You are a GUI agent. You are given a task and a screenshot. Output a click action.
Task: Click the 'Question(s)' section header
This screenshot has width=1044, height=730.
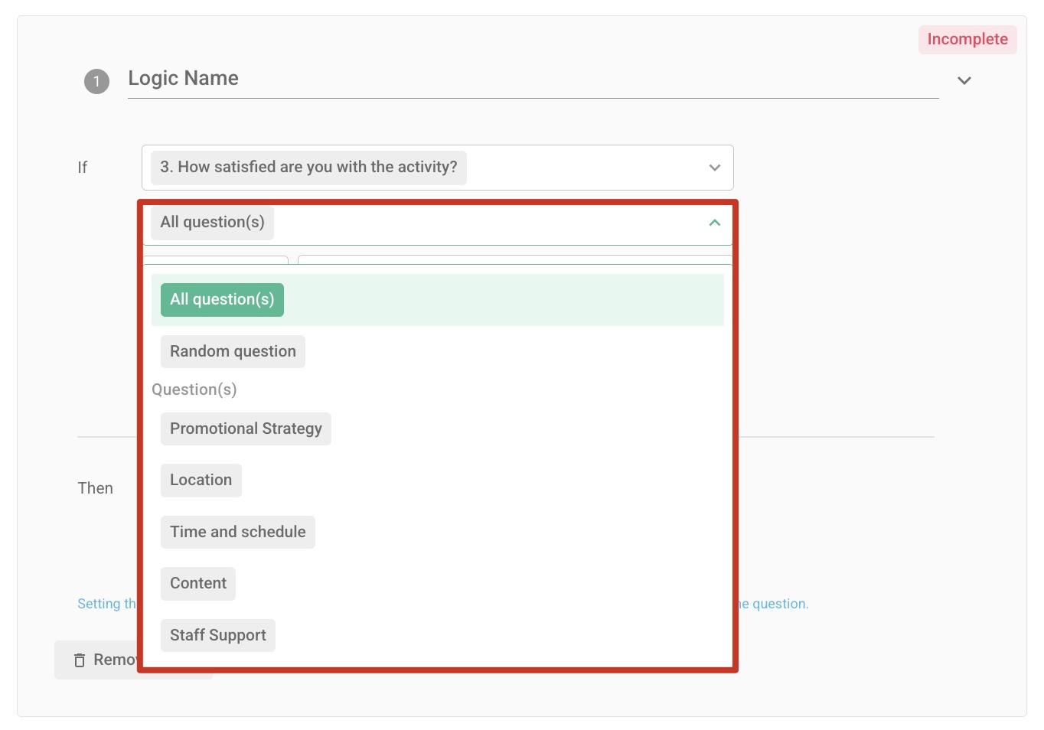coord(194,389)
